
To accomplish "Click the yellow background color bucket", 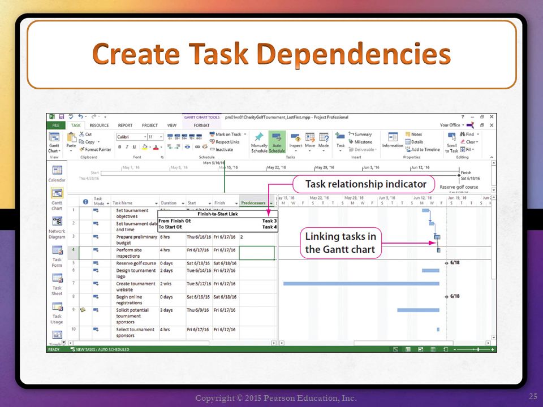I will 145,147.
